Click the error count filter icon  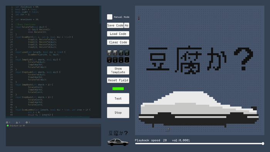pyautogui.click(x=7, y=122)
